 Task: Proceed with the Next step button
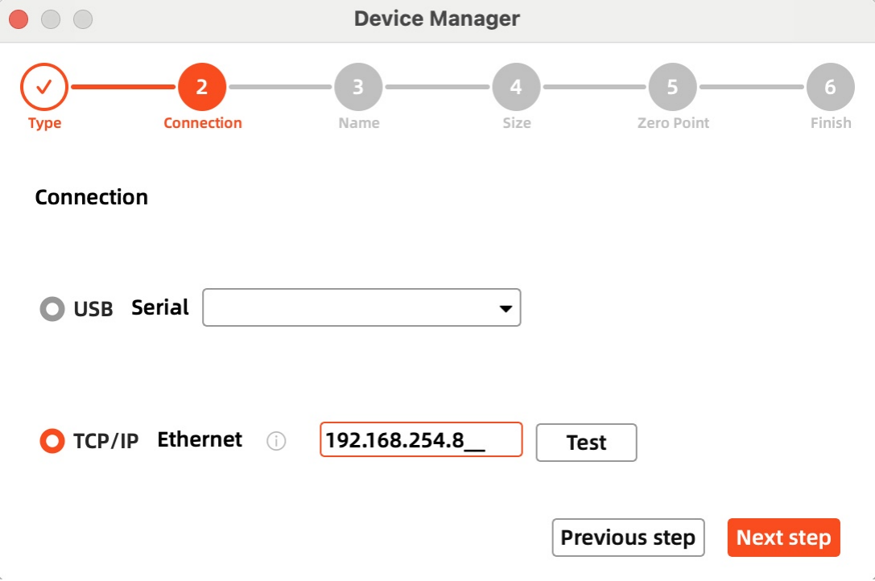pyautogui.click(x=783, y=538)
